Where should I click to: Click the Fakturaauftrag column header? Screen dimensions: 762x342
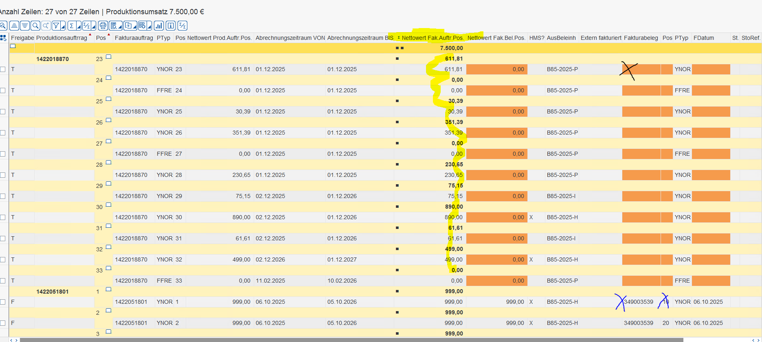134,38
